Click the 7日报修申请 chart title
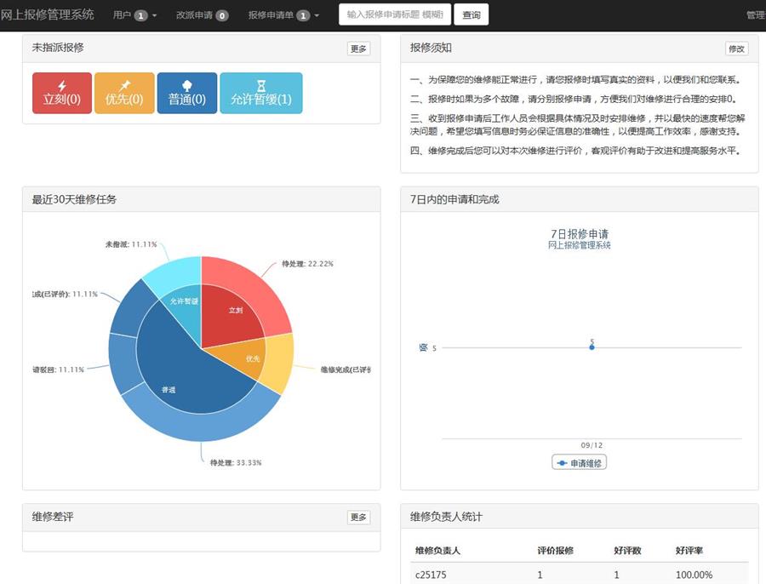 (x=580, y=234)
